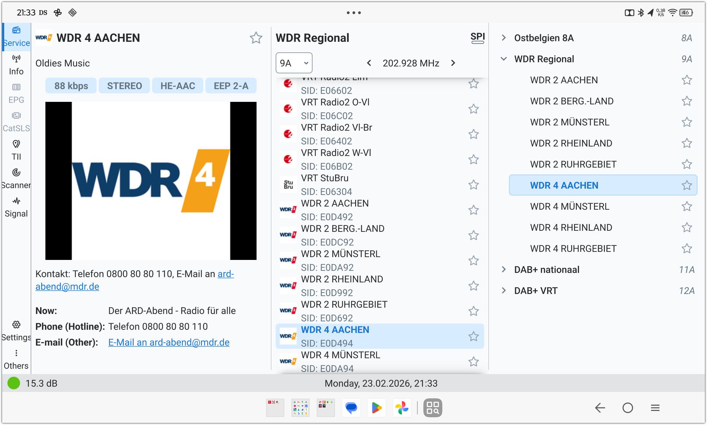This screenshot has height=425, width=707.
Task: Click the E-Mail an ard-abend@mdr.de link
Action: [x=169, y=342]
